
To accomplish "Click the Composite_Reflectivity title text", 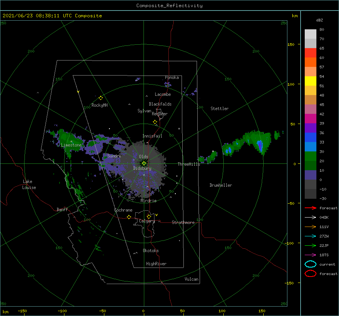I will coord(169,6).
